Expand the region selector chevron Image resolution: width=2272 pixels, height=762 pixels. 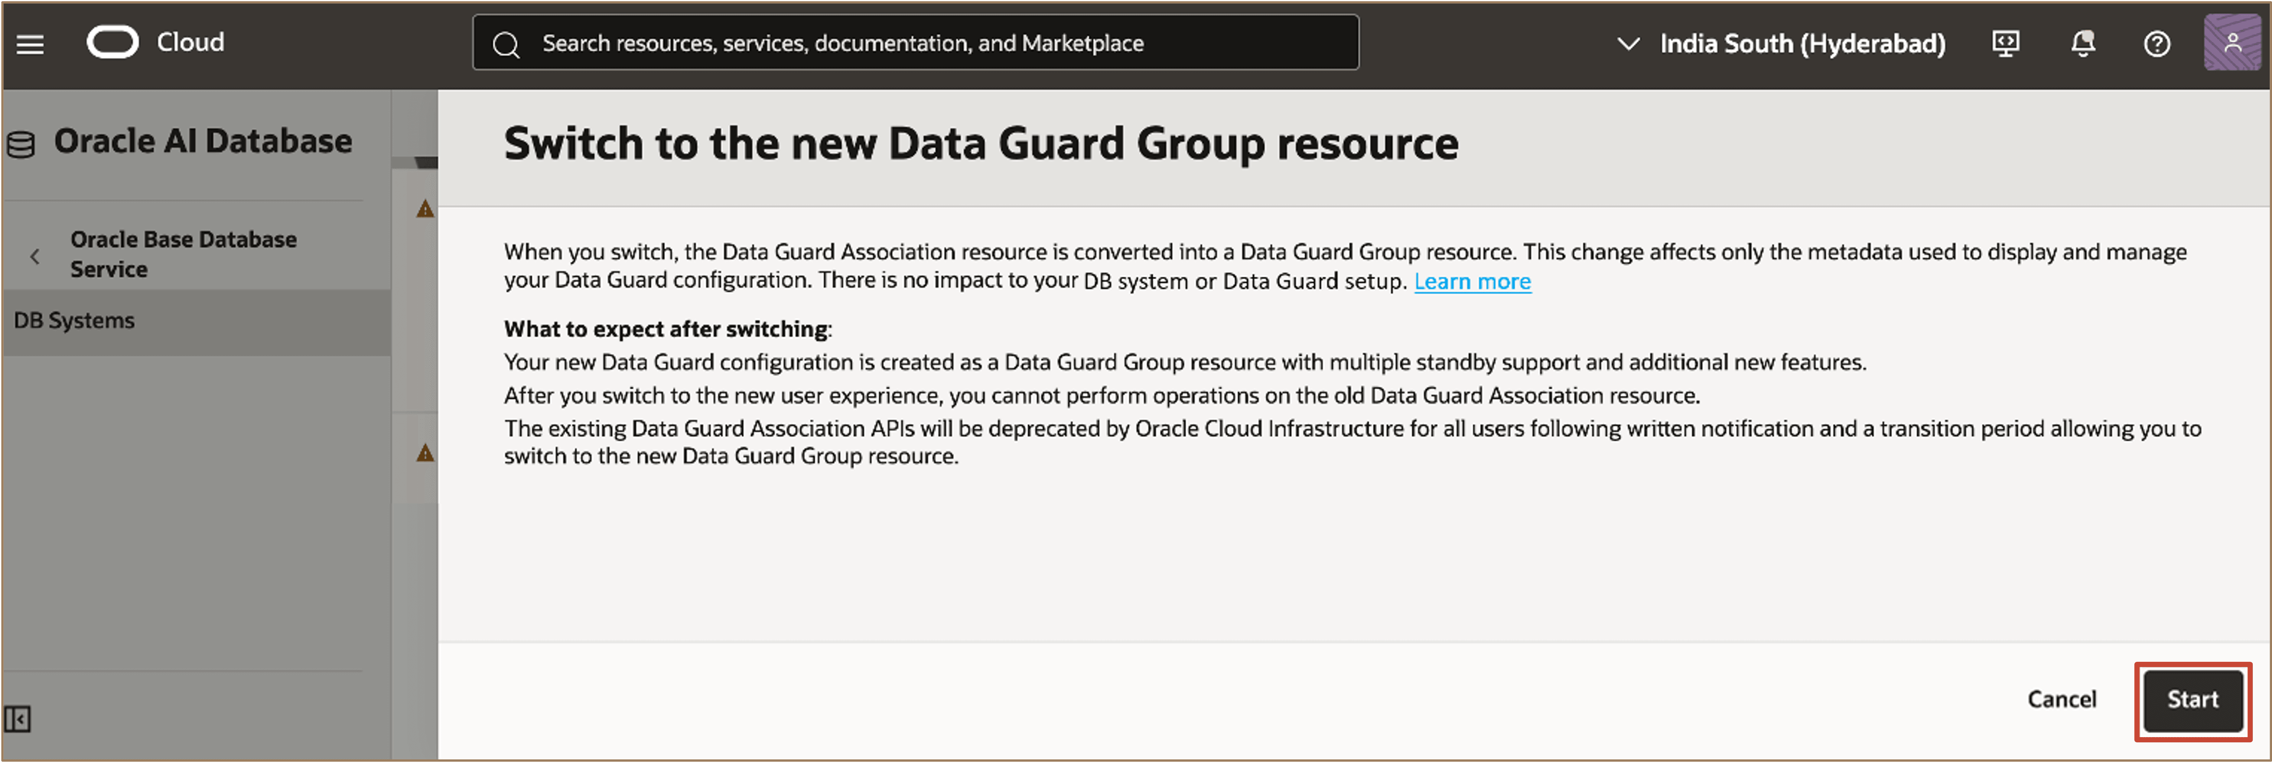[x=1627, y=43]
